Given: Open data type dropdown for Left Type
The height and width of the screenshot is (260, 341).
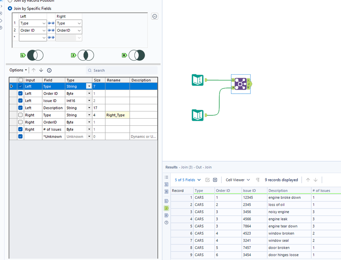Looking at the screenshot, I should (89, 86).
